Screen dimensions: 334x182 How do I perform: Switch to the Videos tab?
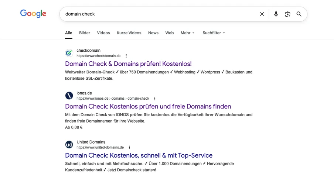pos(103,33)
